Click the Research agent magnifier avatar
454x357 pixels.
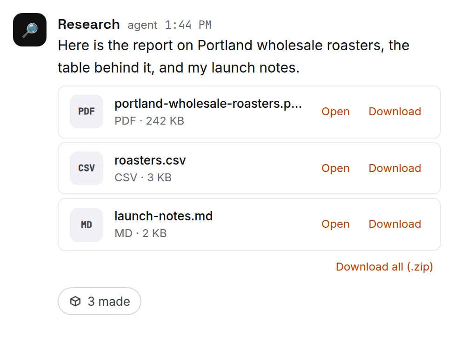click(x=30, y=30)
